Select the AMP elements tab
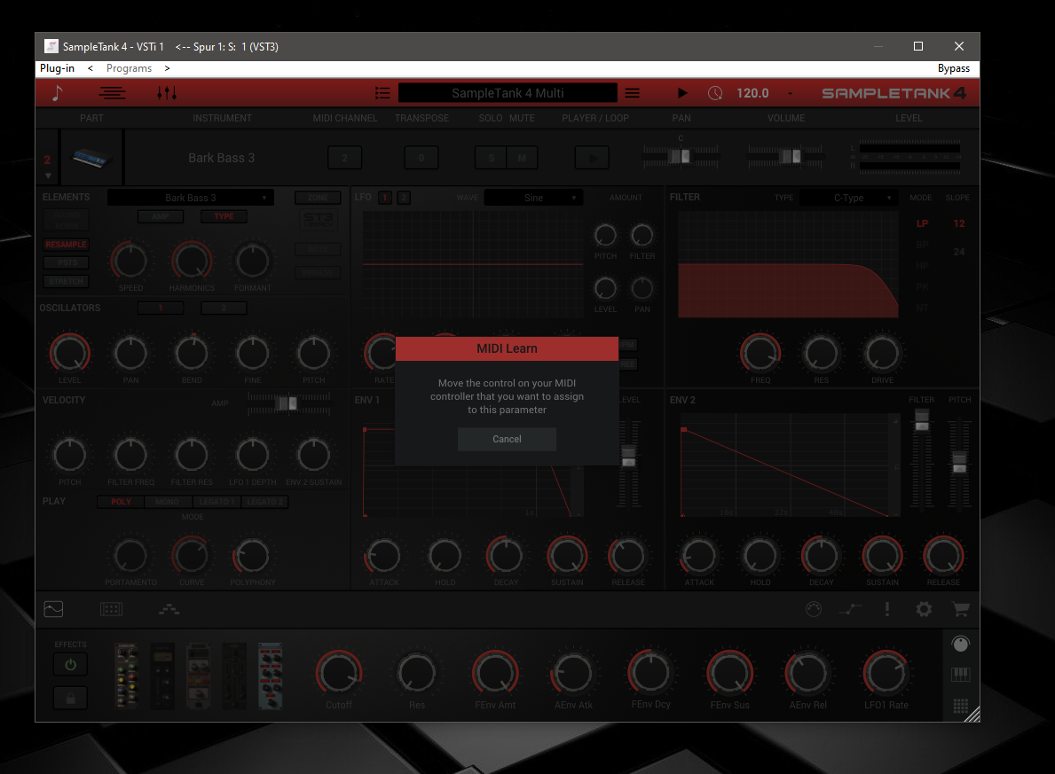This screenshot has width=1055, height=774. [160, 216]
